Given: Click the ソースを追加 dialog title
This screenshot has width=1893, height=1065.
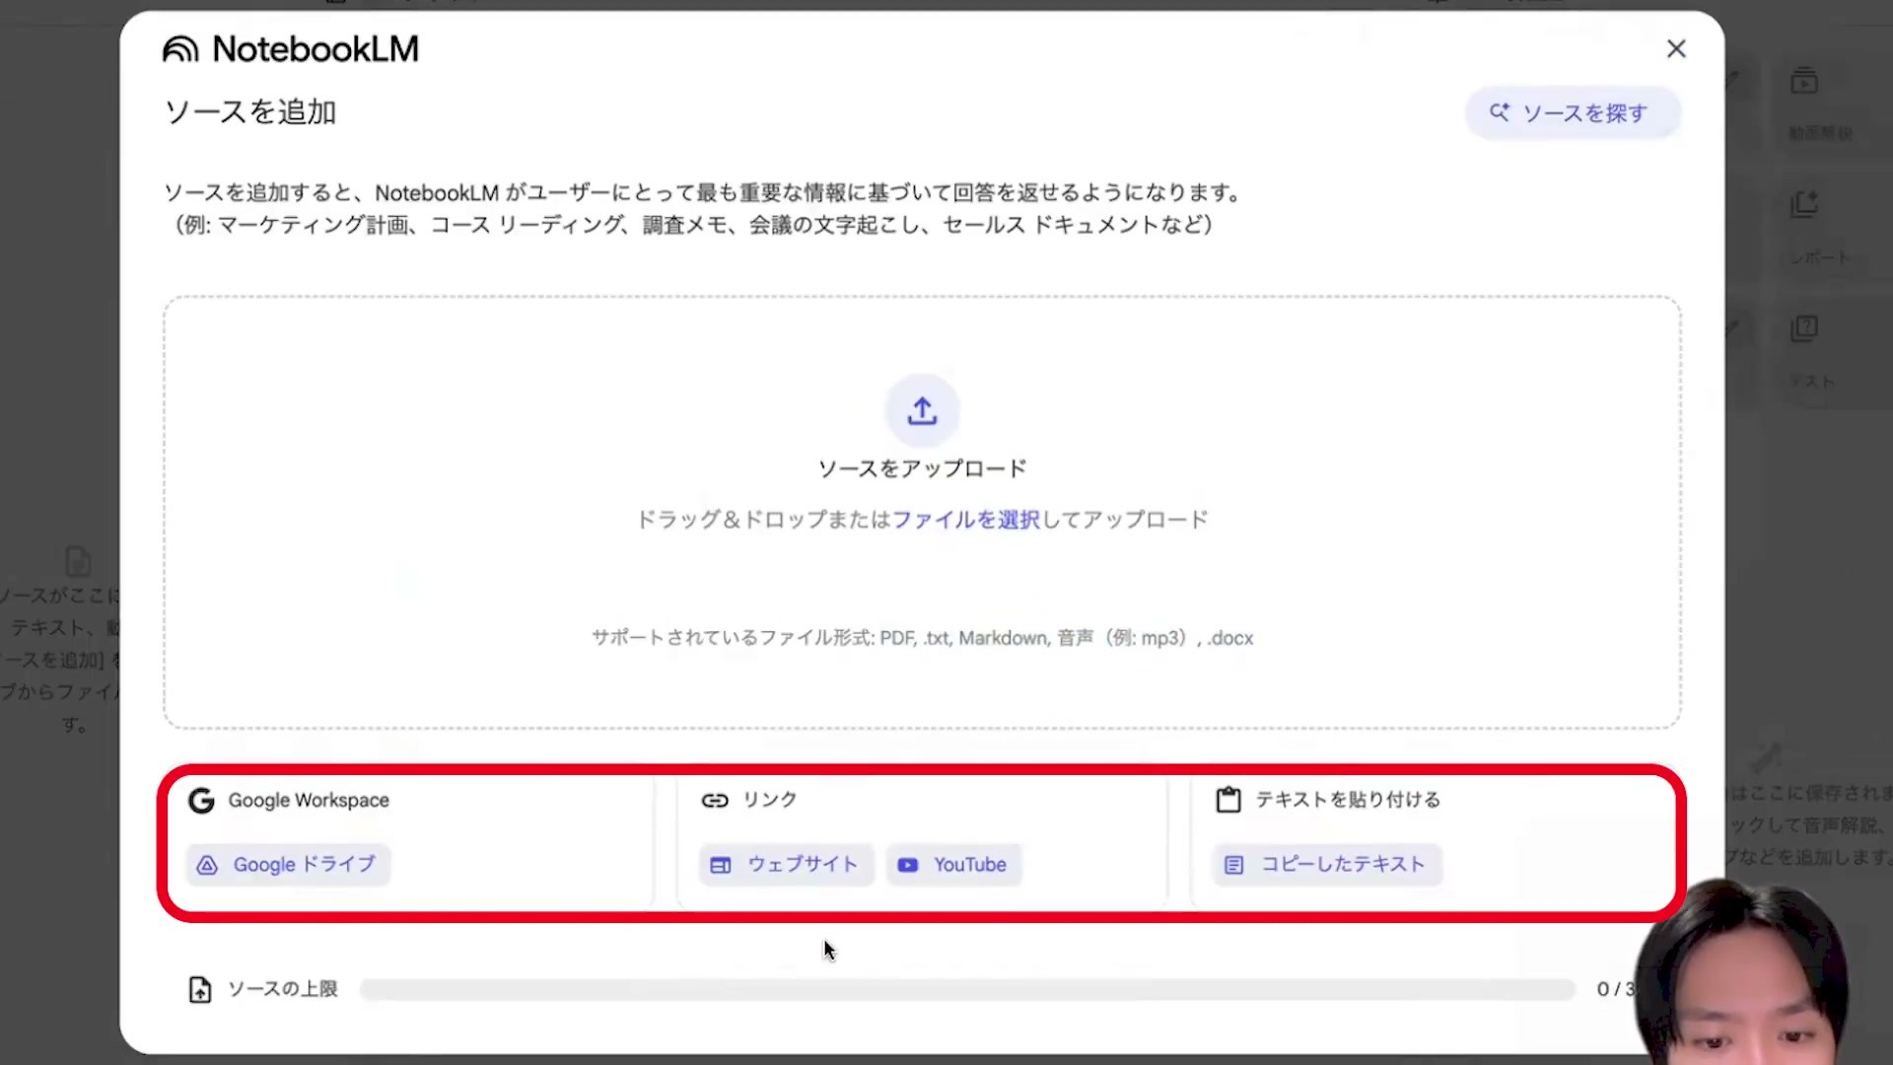Looking at the screenshot, I should [250, 112].
